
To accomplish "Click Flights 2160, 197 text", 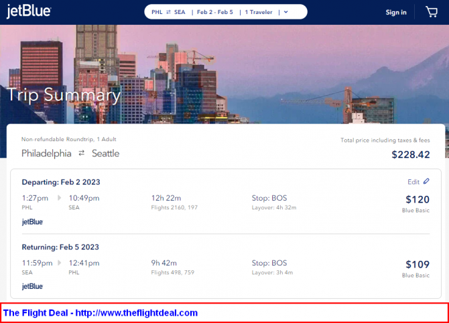I will (174, 207).
